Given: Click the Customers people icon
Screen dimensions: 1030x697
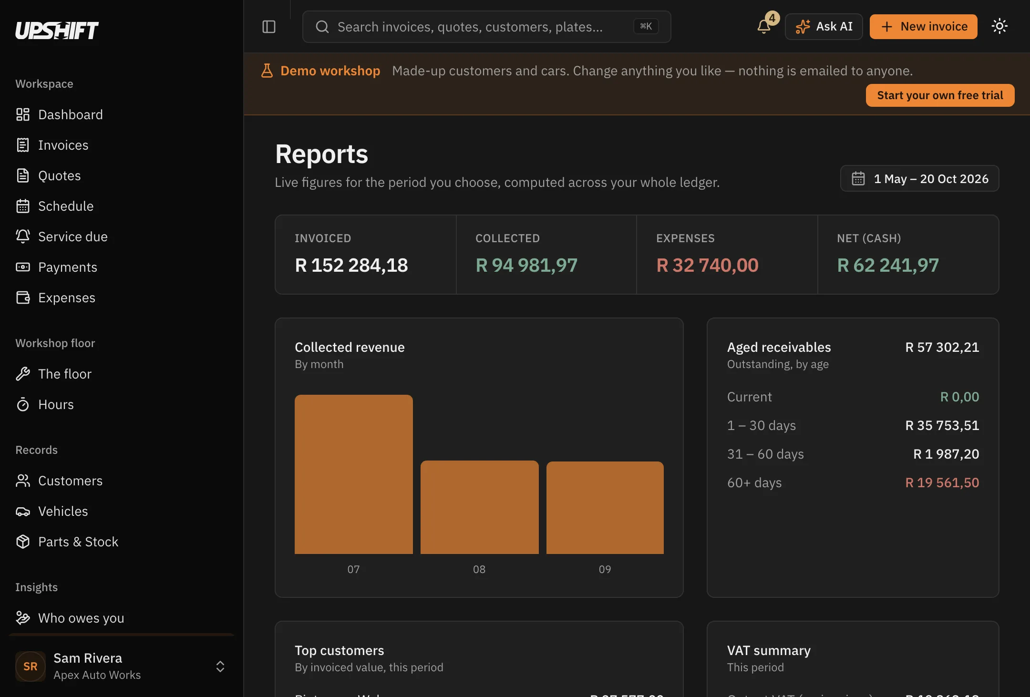Looking at the screenshot, I should point(23,481).
